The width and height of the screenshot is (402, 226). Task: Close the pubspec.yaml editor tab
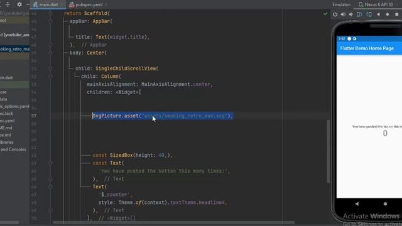[x=106, y=4]
